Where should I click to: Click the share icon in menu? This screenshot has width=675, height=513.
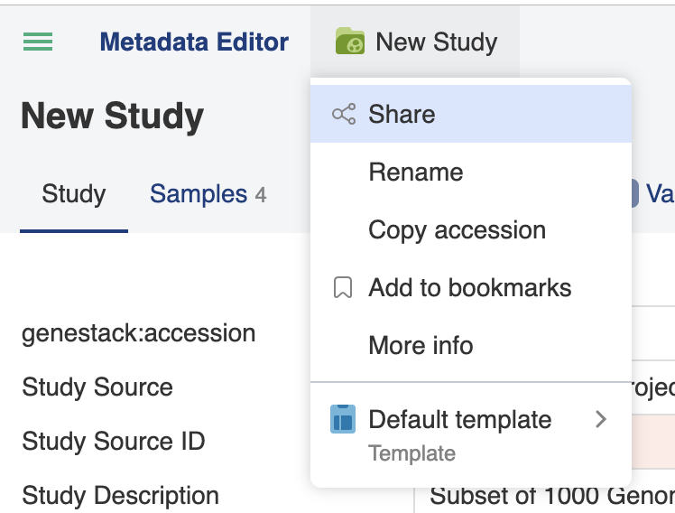pos(344,114)
